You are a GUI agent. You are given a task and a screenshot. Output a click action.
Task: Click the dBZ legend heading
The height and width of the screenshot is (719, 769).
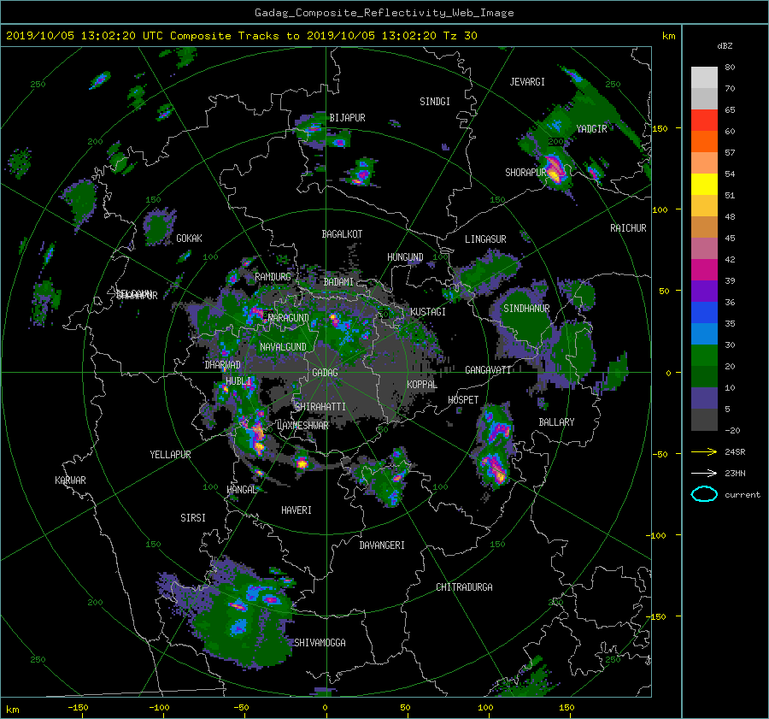pos(725,46)
